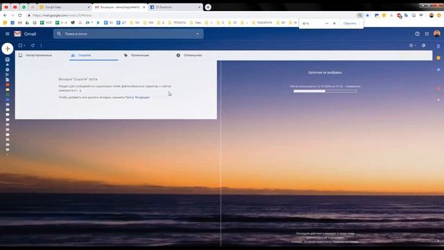444x250 pixels.
Task: Close the Facebook browser tab
Action: coord(199,7)
